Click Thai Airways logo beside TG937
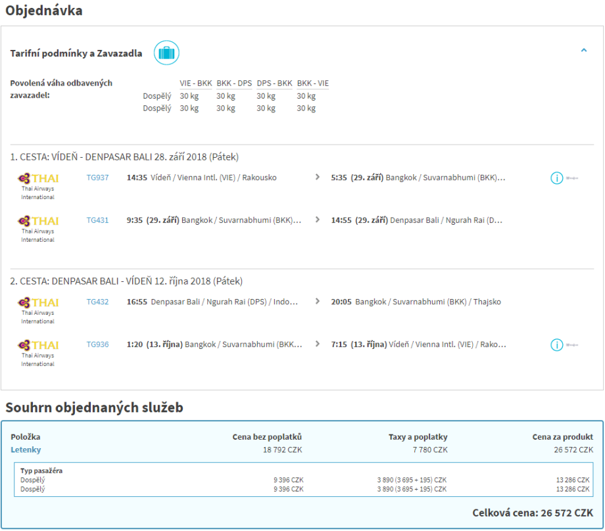Viewport: 605px width, 531px height. pyautogui.click(x=37, y=178)
